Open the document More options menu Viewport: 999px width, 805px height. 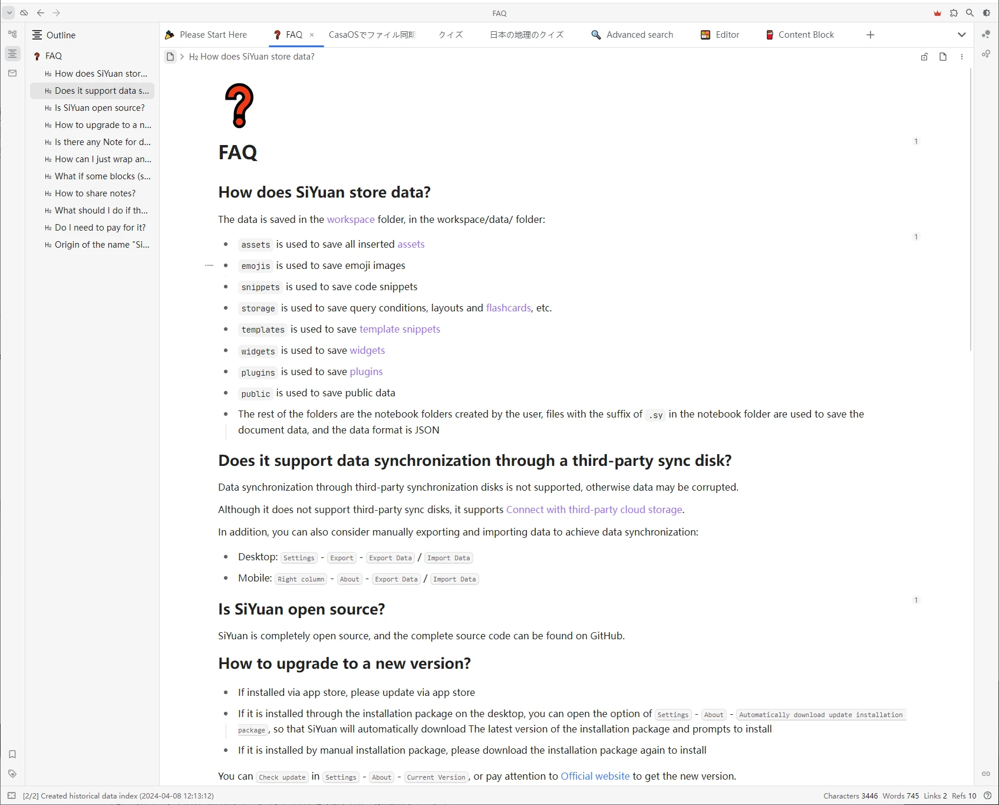click(x=962, y=57)
